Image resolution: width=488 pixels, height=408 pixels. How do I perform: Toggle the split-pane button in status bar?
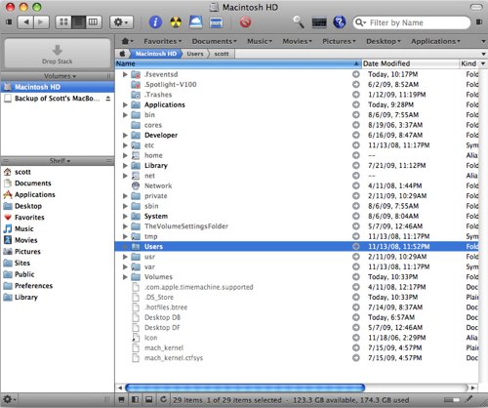coord(135,399)
